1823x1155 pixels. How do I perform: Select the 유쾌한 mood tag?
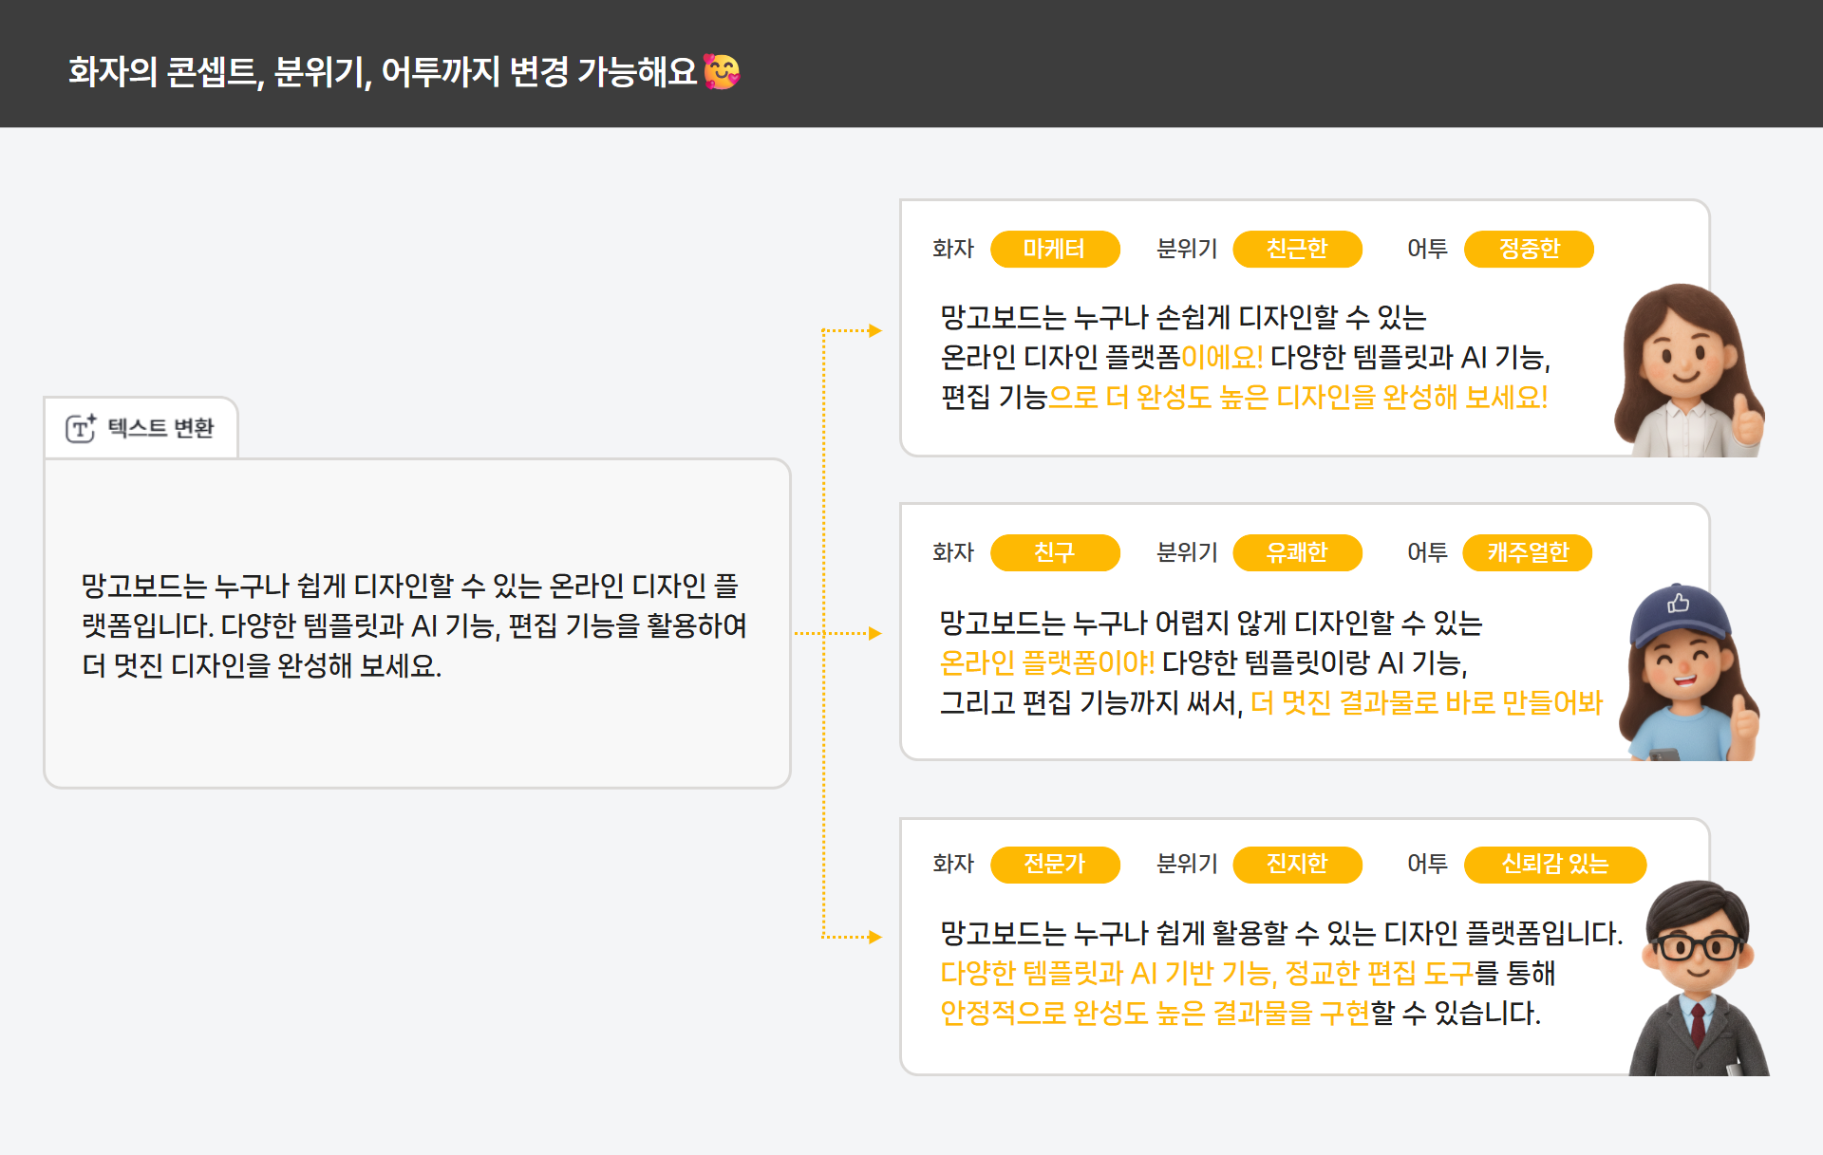[x=1297, y=552]
